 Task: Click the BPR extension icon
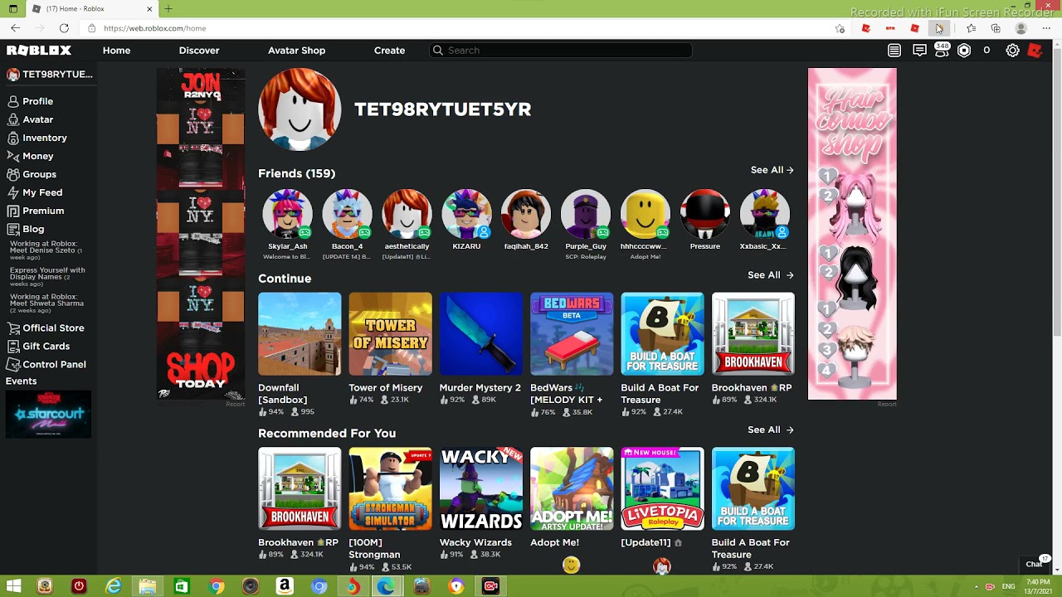(890, 28)
